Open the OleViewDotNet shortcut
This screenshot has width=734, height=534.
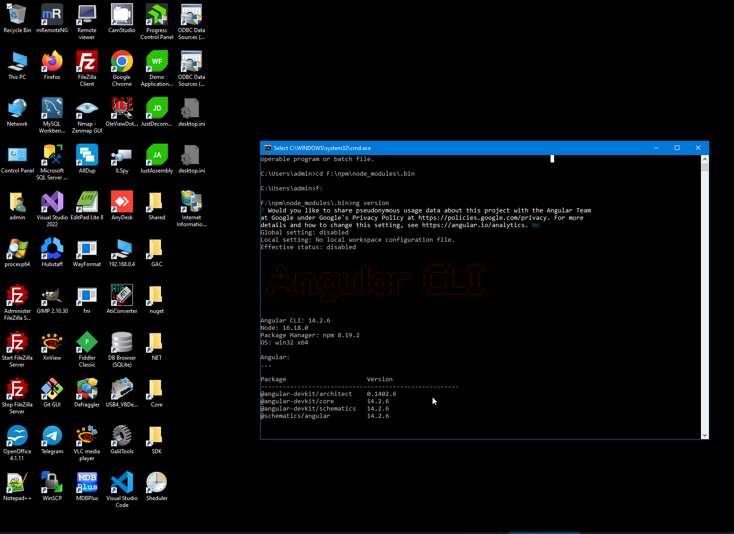122,112
